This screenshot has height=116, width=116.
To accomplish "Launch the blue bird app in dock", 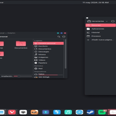I will tap(57, 112).
